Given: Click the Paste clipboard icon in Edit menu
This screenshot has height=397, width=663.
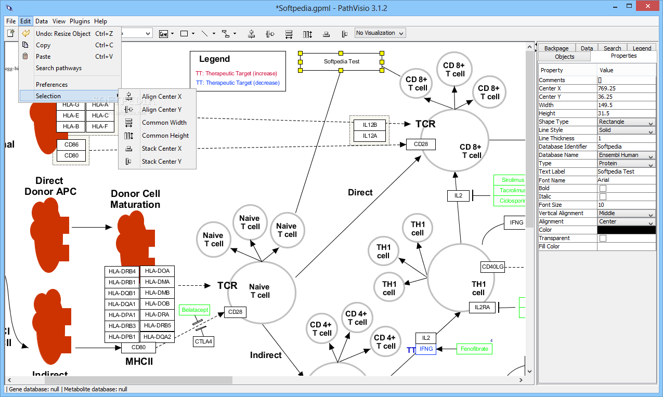Looking at the screenshot, I should pos(25,56).
